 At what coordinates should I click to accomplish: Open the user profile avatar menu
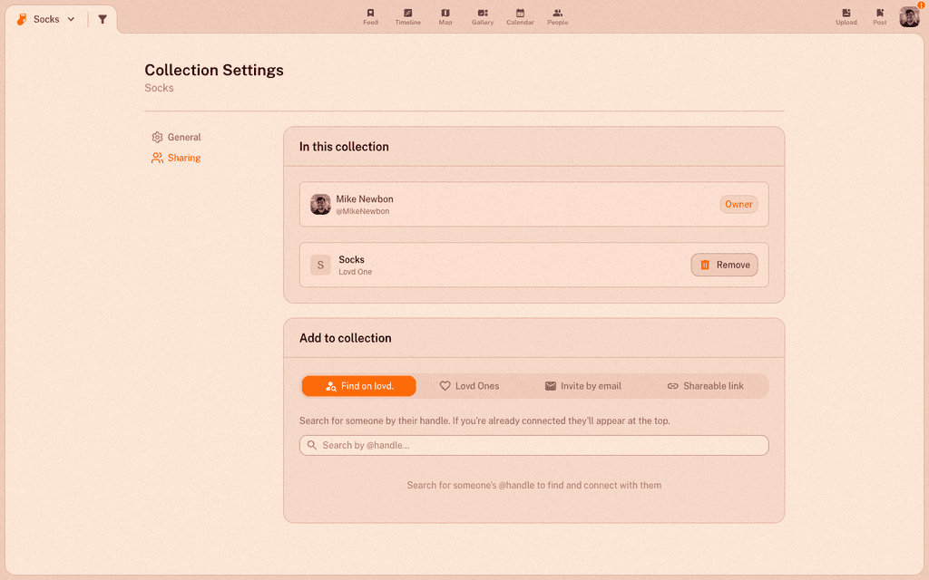pos(909,17)
